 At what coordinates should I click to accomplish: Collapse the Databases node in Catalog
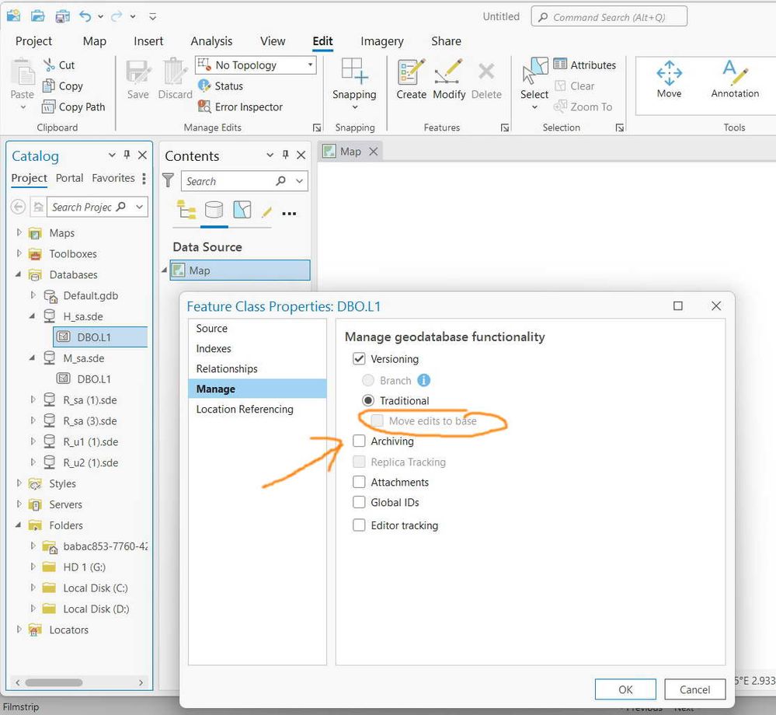click(x=19, y=274)
